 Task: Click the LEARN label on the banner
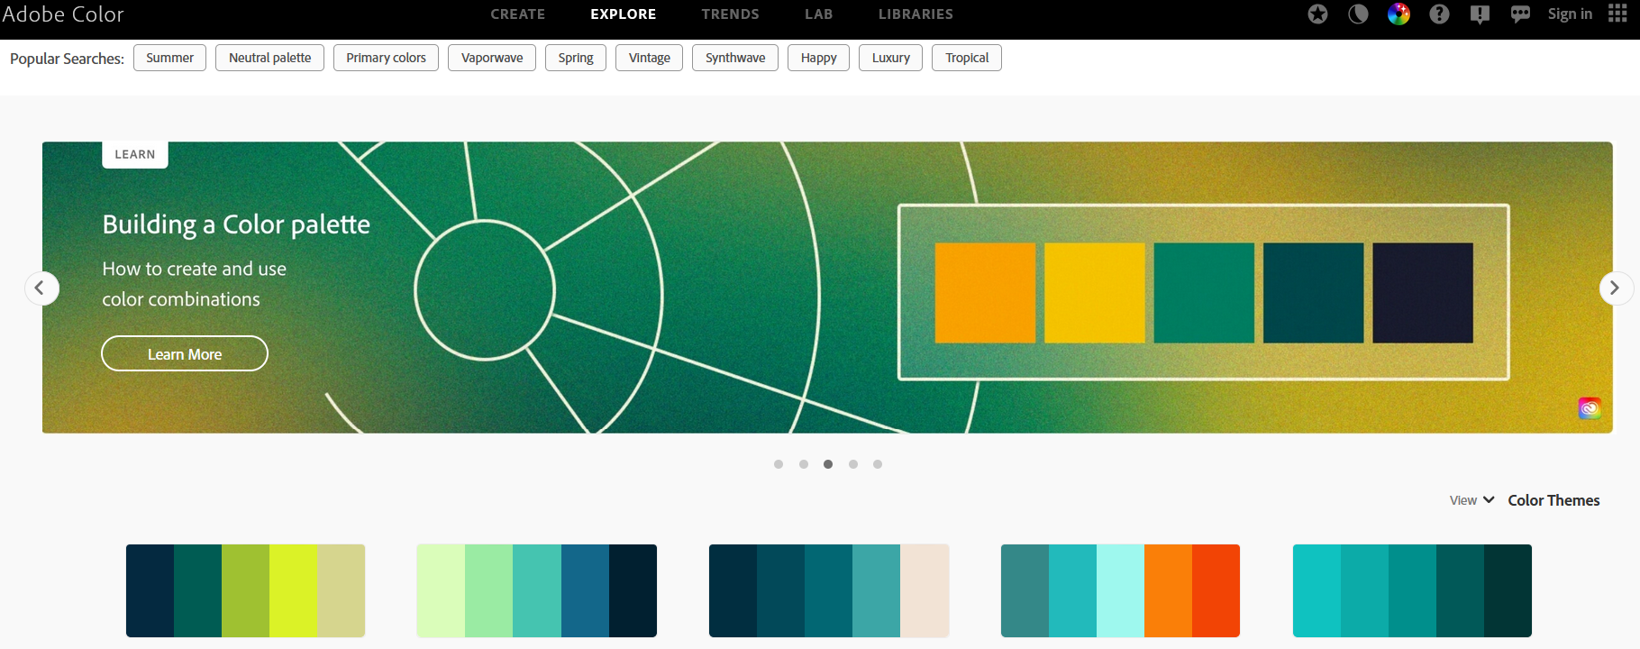(x=135, y=154)
